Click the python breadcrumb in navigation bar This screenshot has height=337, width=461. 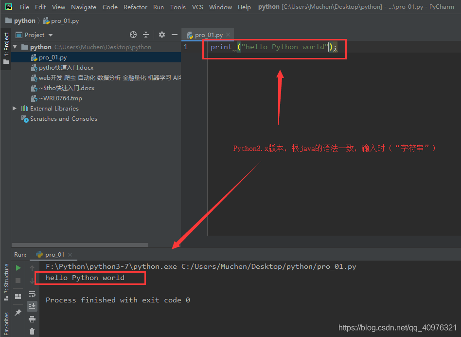coord(20,21)
